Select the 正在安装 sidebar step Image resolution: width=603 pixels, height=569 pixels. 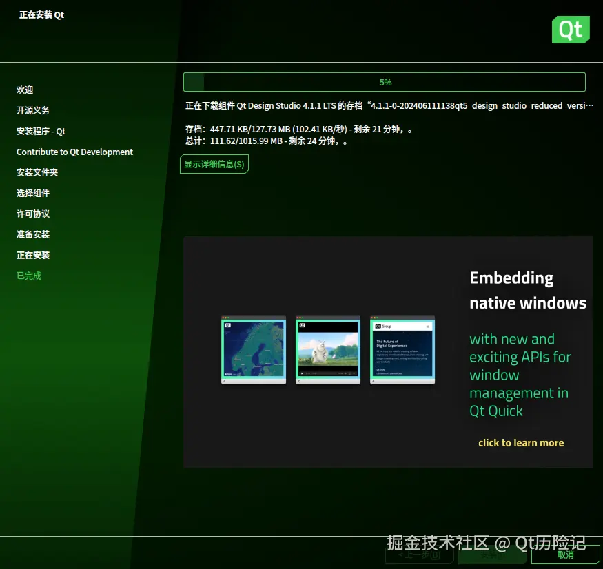pos(33,255)
